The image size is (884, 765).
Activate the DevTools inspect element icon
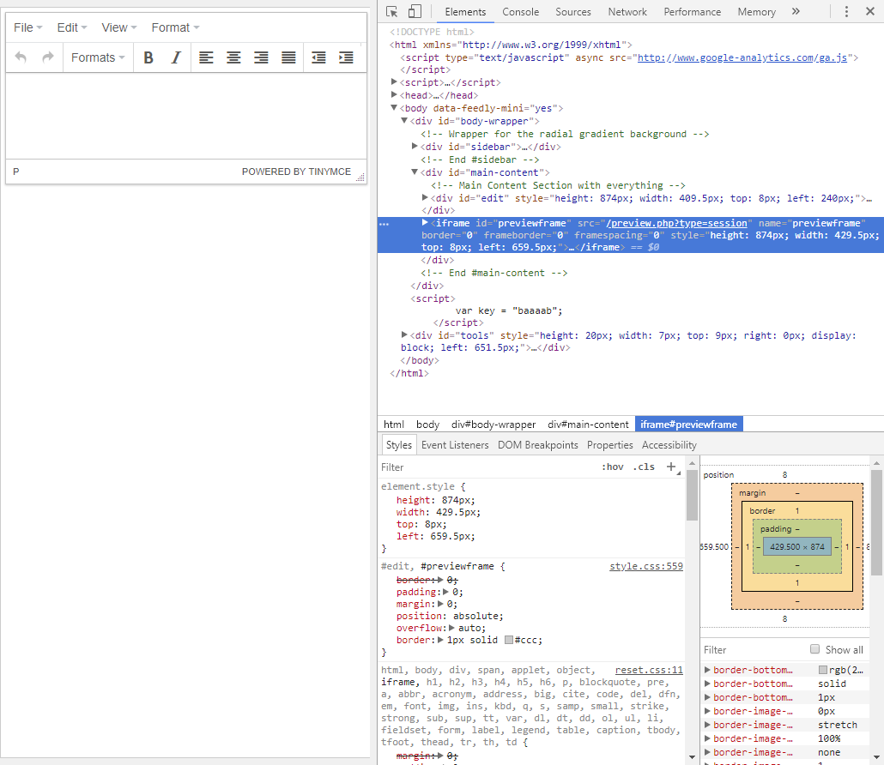(x=392, y=11)
